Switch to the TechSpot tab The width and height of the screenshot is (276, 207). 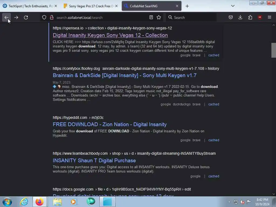(30, 6)
